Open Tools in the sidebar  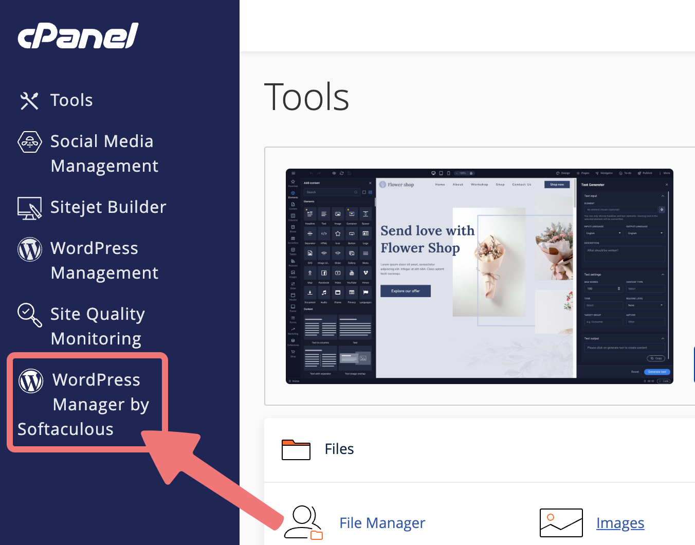pyautogui.click(x=56, y=100)
